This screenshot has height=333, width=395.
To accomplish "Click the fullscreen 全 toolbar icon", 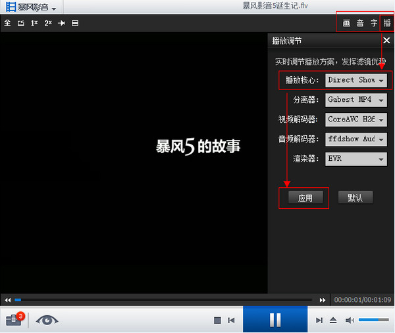I will pyautogui.click(x=7, y=23).
